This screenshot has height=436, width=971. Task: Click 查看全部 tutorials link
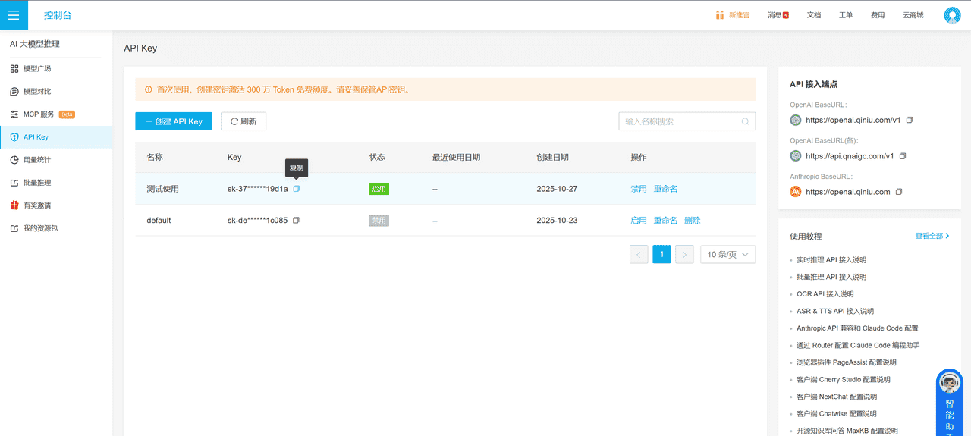(x=932, y=237)
